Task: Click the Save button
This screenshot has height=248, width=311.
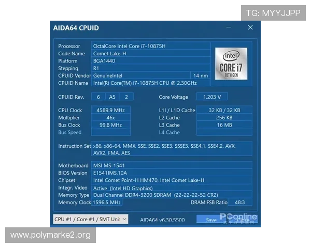Action: [x=211, y=220]
